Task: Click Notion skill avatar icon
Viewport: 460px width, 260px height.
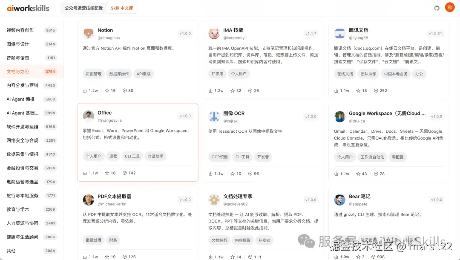Action: pos(88,34)
